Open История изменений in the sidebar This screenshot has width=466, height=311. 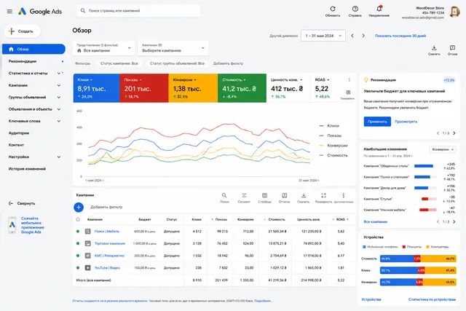[27, 168]
